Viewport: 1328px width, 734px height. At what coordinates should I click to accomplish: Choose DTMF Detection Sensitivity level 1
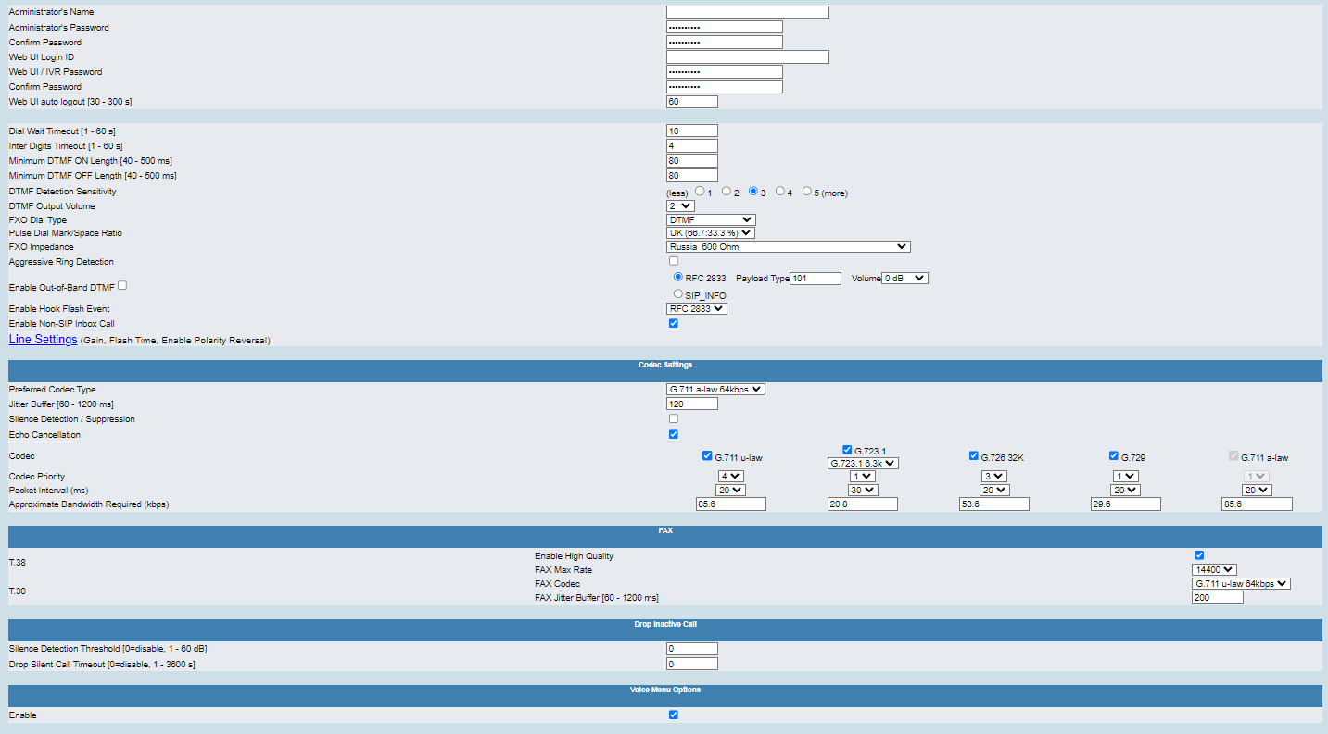click(700, 192)
